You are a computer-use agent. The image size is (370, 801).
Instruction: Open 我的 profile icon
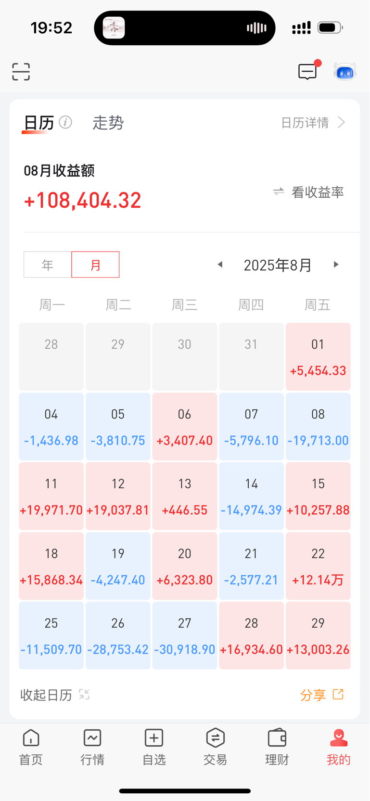coord(339,737)
